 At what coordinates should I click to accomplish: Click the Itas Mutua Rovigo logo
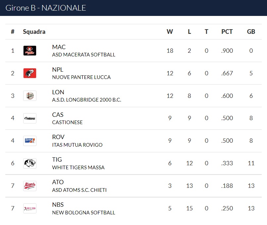(30, 141)
